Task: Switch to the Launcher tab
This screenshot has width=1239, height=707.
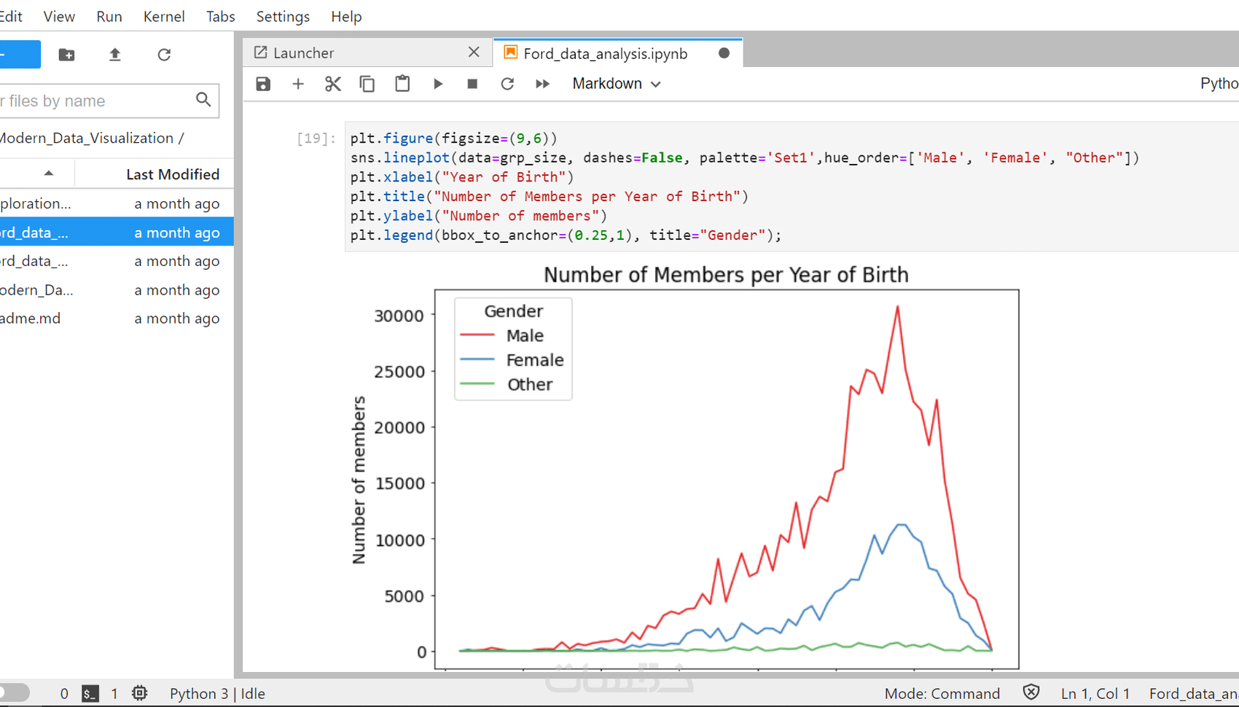Action: point(304,52)
